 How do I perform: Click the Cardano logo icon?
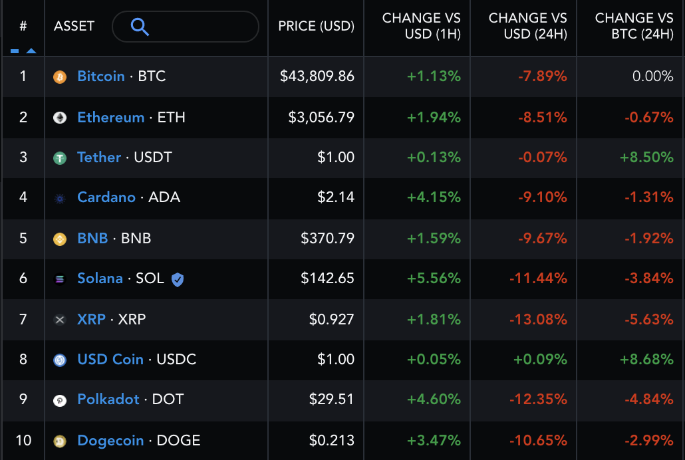pyautogui.click(x=60, y=198)
